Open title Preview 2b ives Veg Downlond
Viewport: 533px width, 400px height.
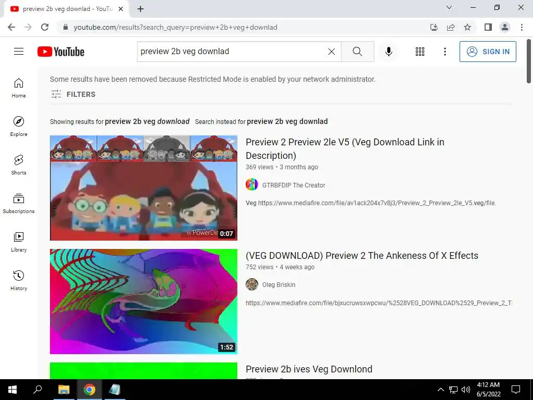309,369
